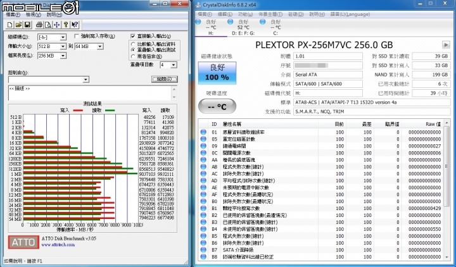The height and width of the screenshot is (267, 456).
Task: Click status orb of attribute 09 row
Action: [203, 146]
